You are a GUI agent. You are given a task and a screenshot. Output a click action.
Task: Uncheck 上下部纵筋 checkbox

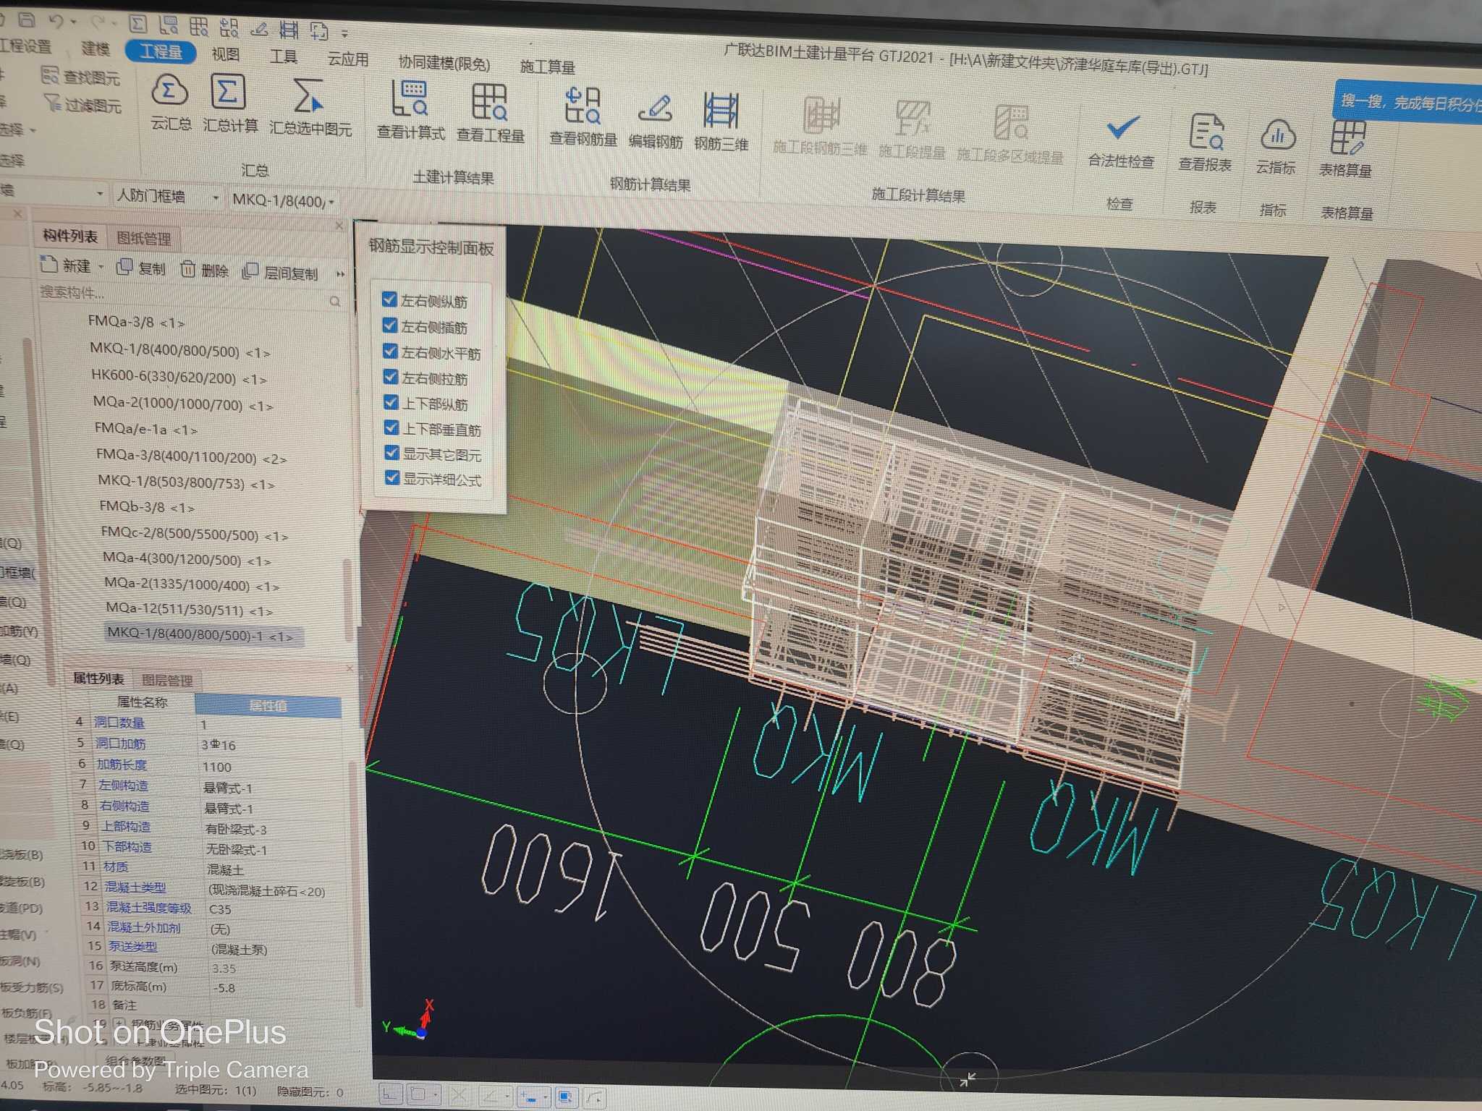click(x=391, y=402)
